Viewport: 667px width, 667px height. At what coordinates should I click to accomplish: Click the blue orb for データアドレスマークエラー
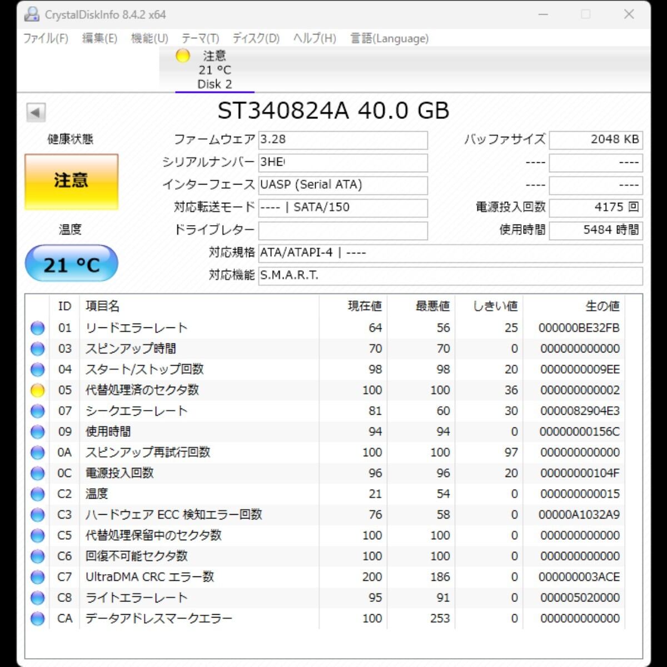click(x=37, y=618)
